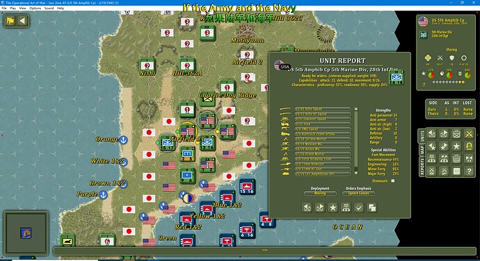Click the yellow horseshoe icon in Units panel
Viewport: 480px width, 261px height.
469,146
